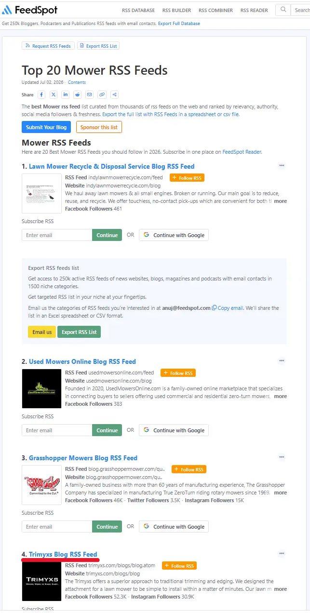
Task: Continue with Google under Grasshopper Mowers feed
Action: 174,527
